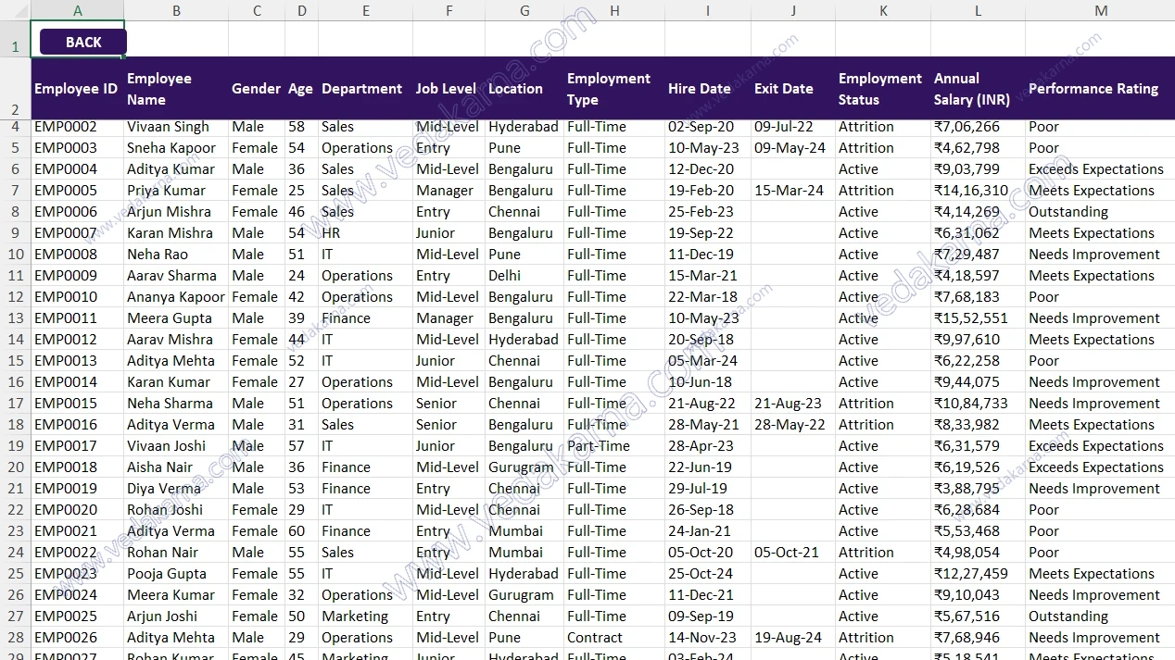Click the "Employee ID" header cell
1175x660 pixels.
(78, 89)
